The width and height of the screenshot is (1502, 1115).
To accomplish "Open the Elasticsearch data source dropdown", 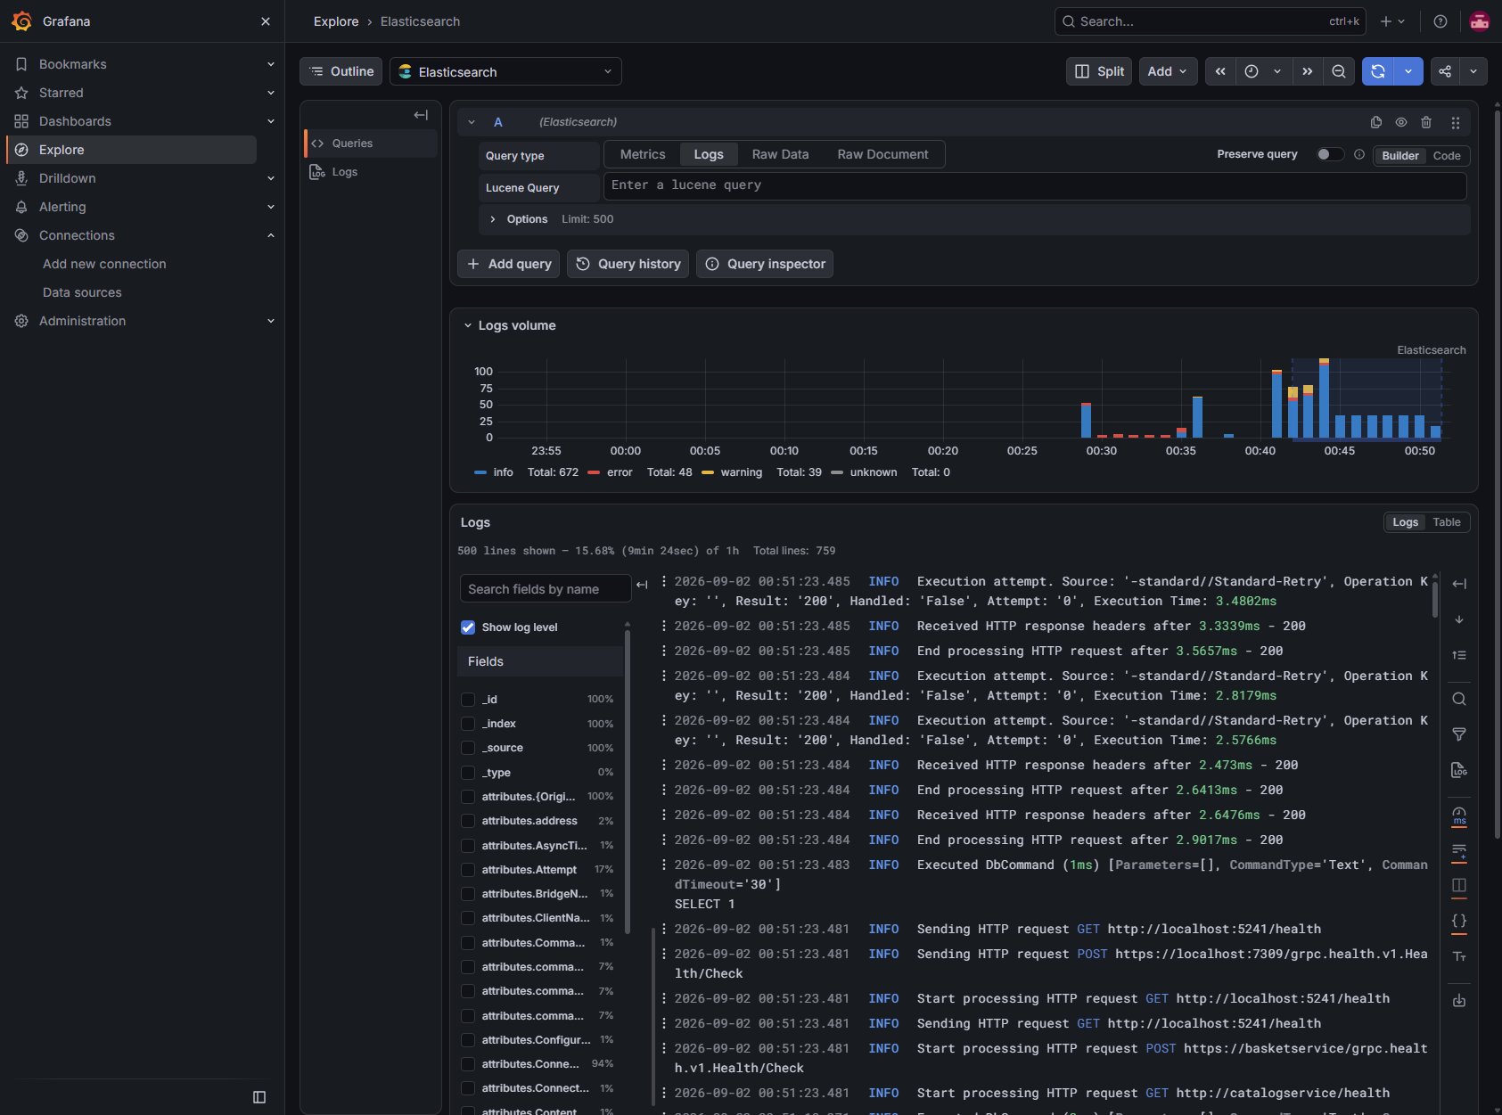I will tap(505, 71).
